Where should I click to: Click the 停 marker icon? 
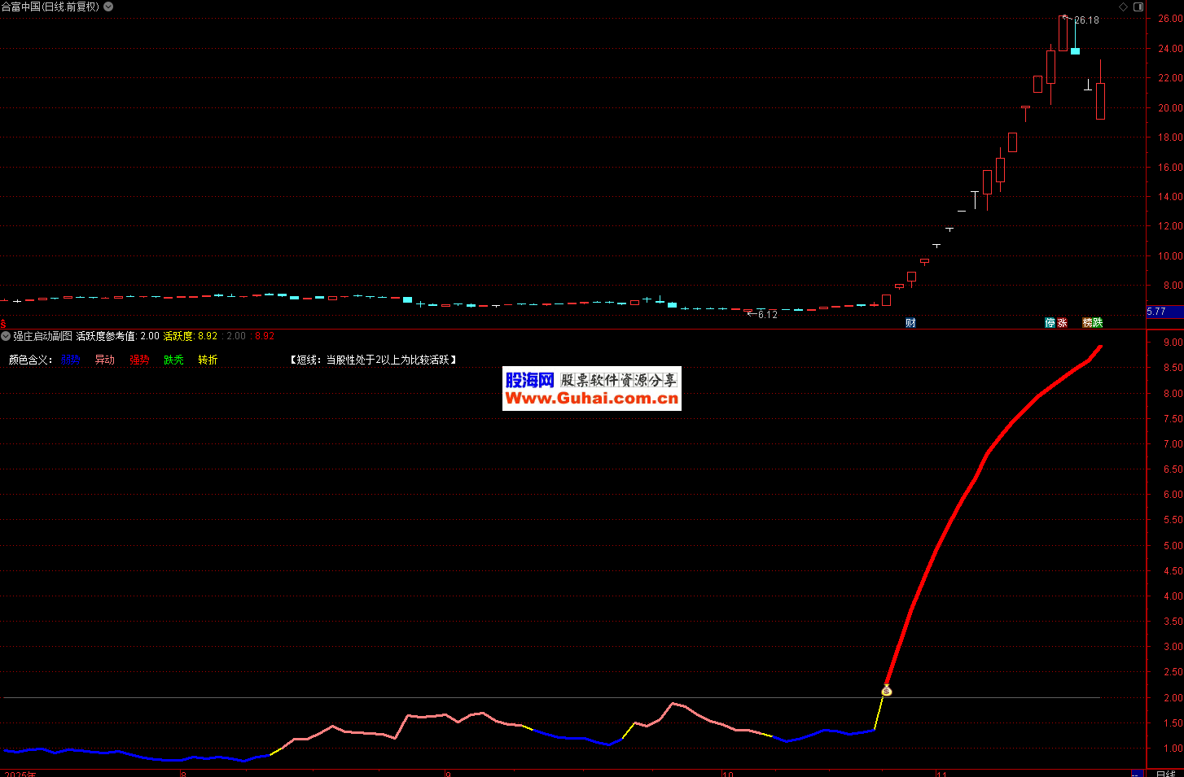(1050, 323)
